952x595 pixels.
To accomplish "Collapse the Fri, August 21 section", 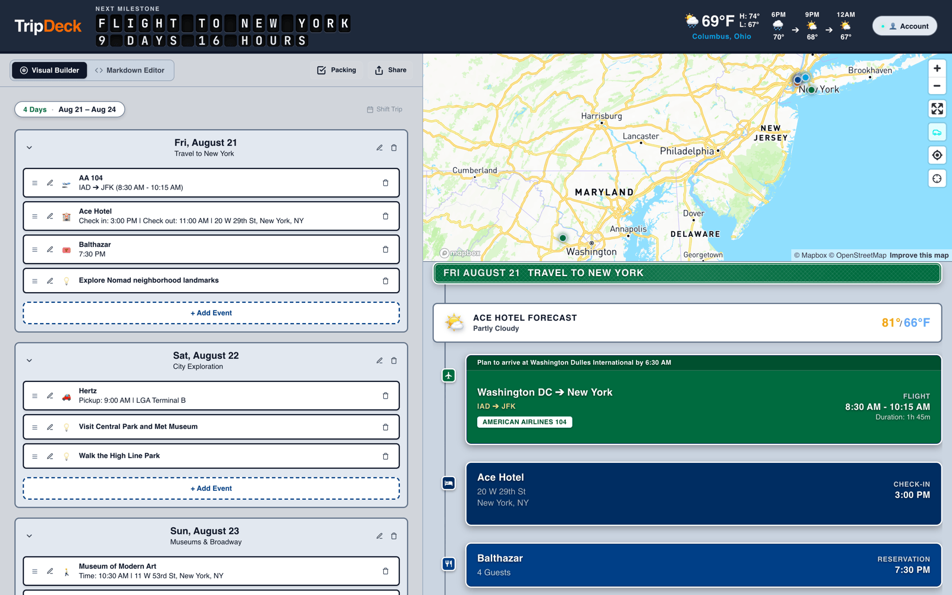I will (29, 148).
